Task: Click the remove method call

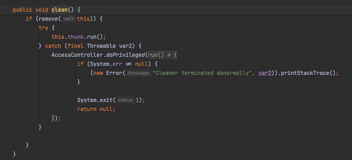Action: coord(48,19)
